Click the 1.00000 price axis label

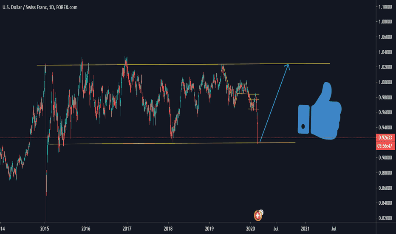click(x=385, y=82)
